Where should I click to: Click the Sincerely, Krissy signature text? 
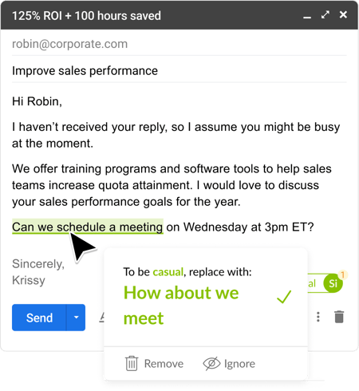coord(38,272)
